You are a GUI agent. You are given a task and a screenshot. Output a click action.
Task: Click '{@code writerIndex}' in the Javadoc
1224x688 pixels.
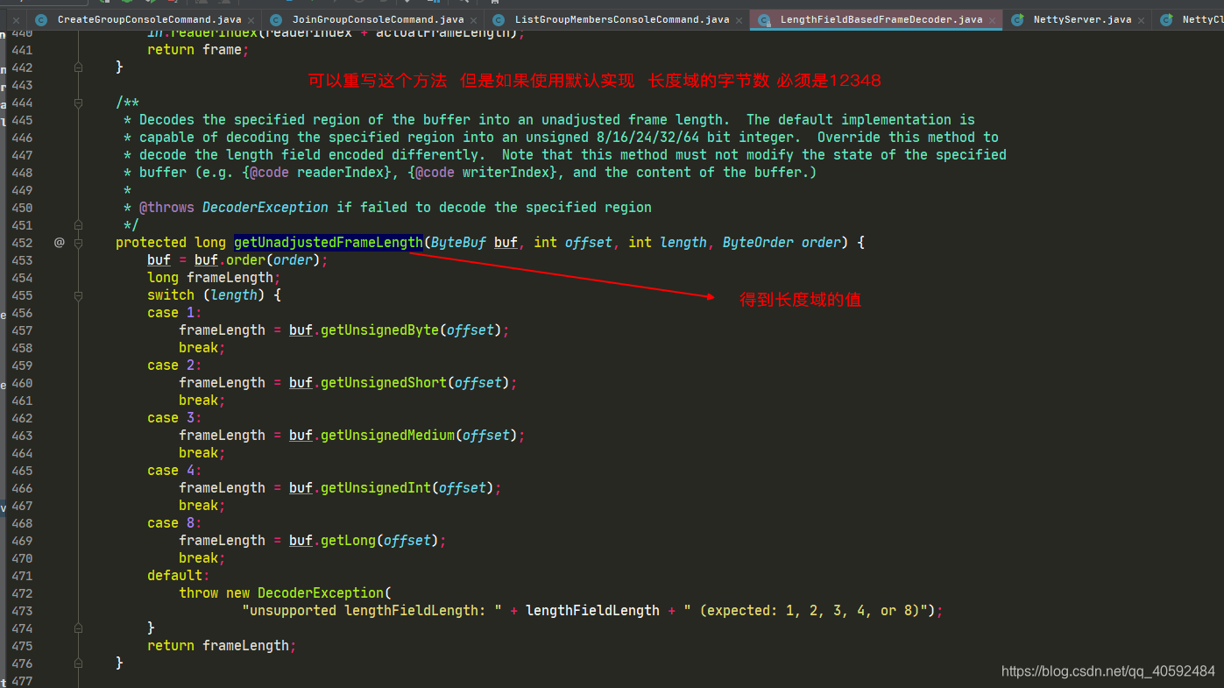[482, 173]
